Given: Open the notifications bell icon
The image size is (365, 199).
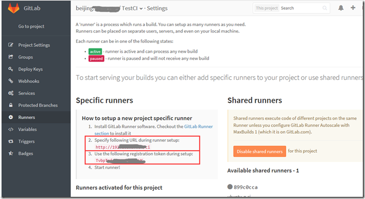Looking at the screenshot, I should (x=341, y=8).
